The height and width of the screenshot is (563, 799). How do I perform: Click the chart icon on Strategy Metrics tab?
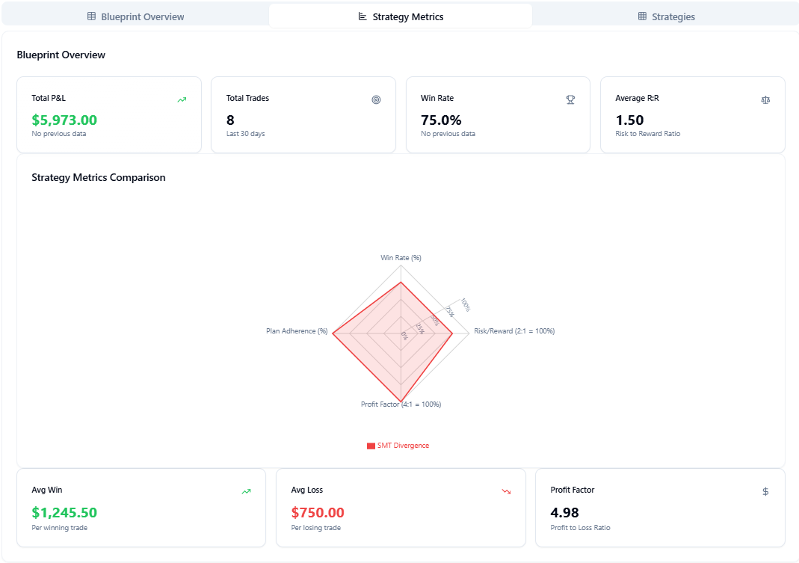[x=363, y=16]
